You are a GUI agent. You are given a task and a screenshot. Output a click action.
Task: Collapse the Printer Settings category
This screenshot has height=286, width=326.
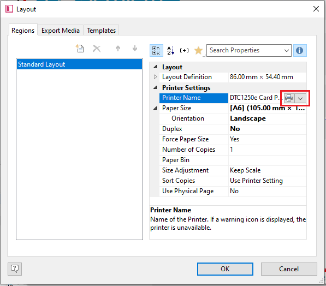pyautogui.click(x=155, y=88)
